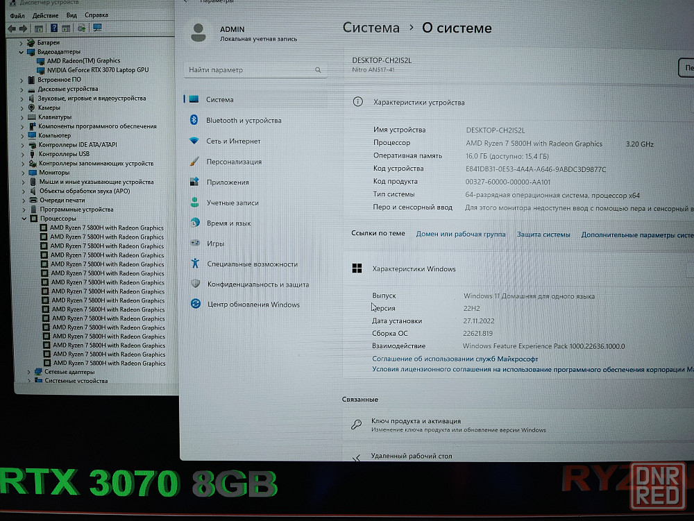Click the accessibility icon beside Специальные возможности
694x521 pixels.
(195, 263)
